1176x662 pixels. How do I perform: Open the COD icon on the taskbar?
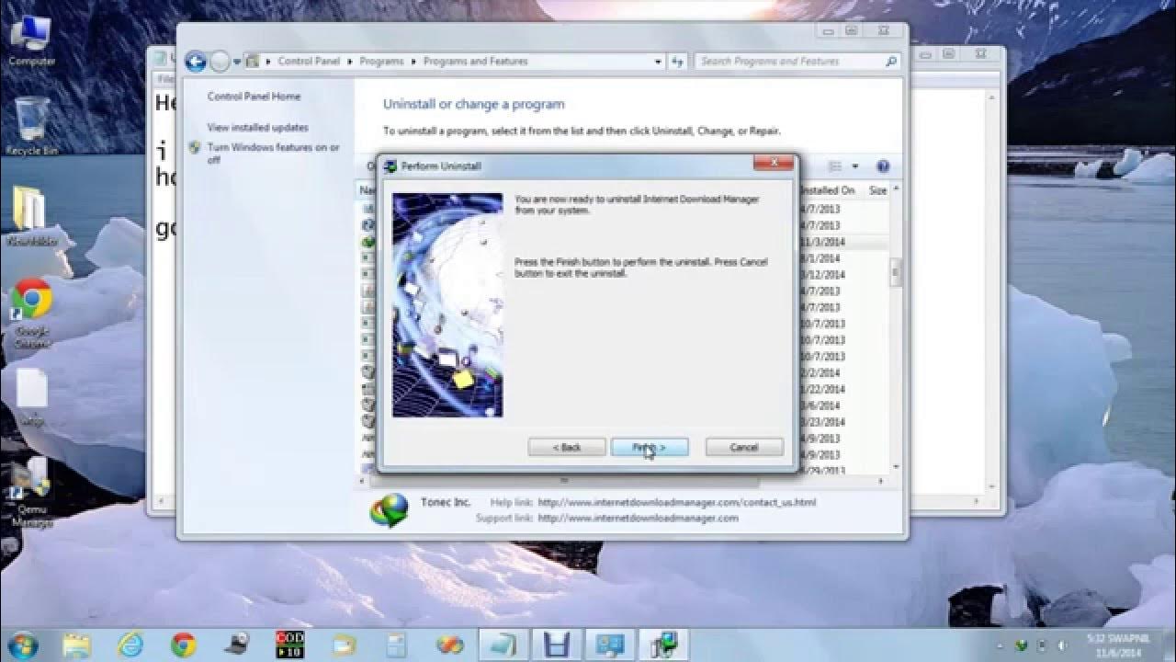coord(290,645)
